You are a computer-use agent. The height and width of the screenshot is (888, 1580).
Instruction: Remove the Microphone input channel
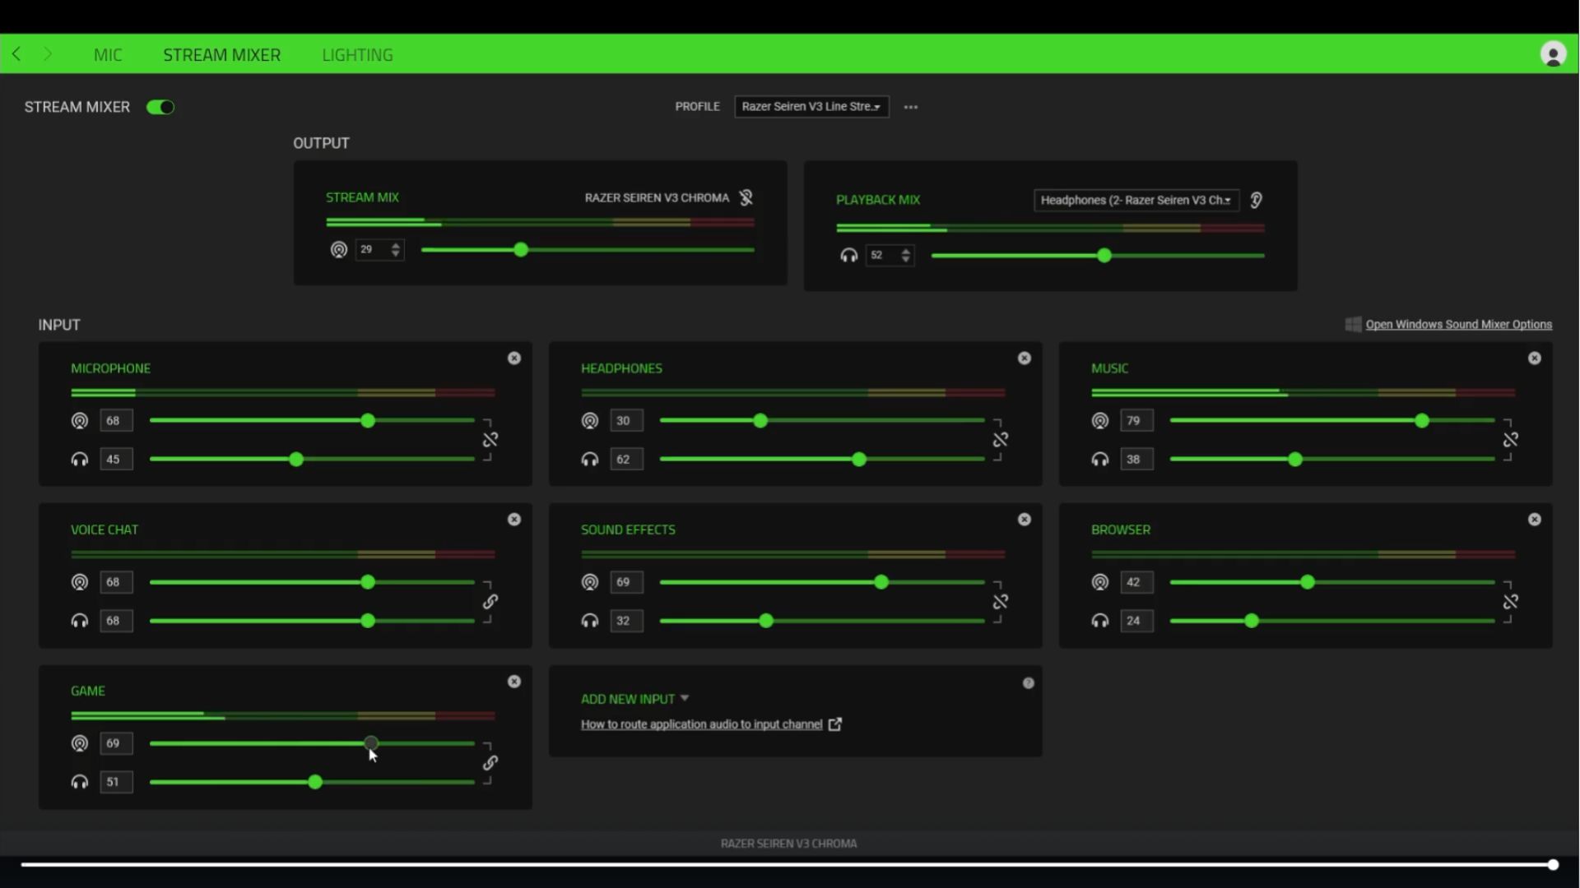point(514,358)
